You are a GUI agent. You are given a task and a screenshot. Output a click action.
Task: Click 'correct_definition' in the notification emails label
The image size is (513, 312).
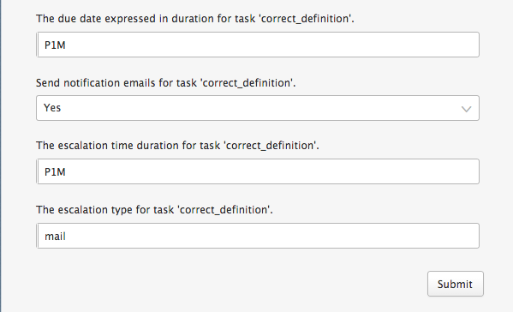[247, 83]
